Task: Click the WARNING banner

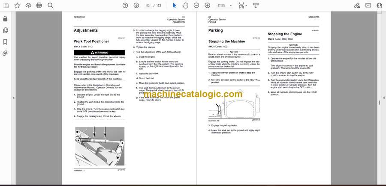Action: tap(99, 53)
